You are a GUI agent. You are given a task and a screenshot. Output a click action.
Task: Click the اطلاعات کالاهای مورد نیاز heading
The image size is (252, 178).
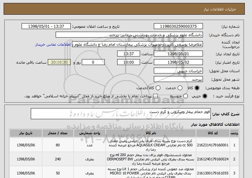click(215, 124)
